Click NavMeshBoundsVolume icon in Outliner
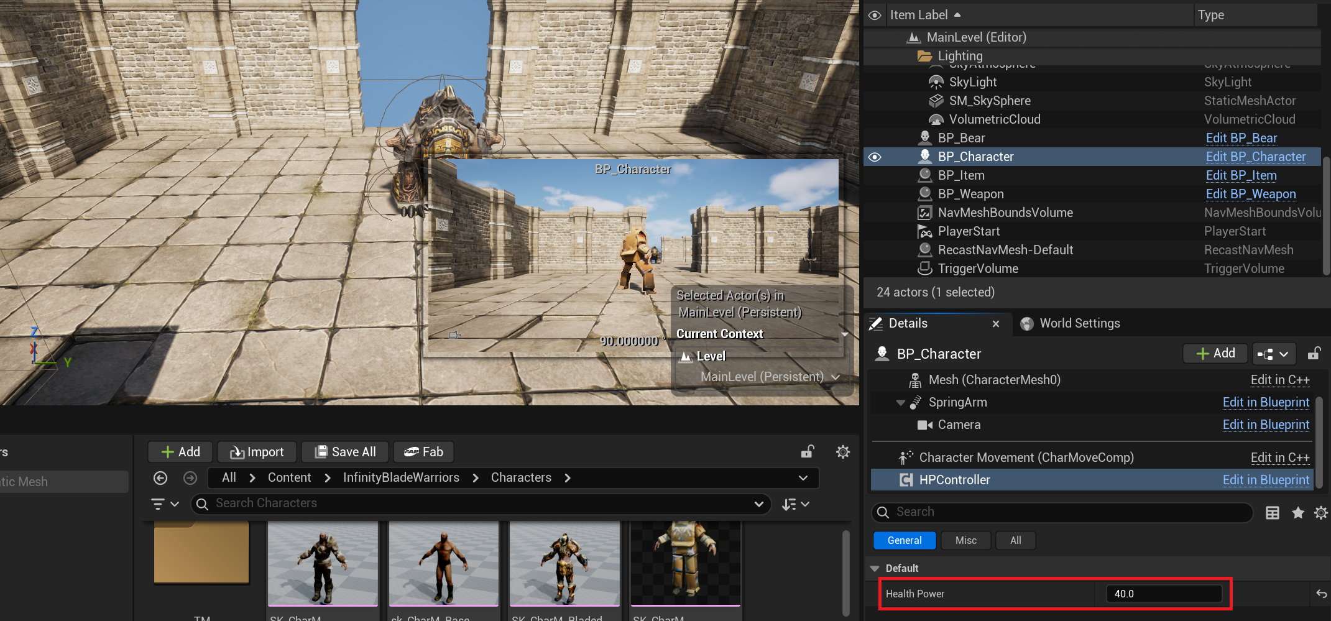This screenshot has width=1331, height=621. (x=925, y=213)
